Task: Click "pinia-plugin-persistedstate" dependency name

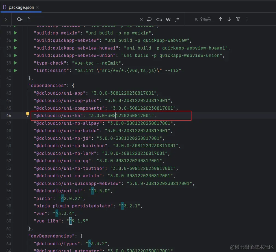Action: (x=73, y=206)
